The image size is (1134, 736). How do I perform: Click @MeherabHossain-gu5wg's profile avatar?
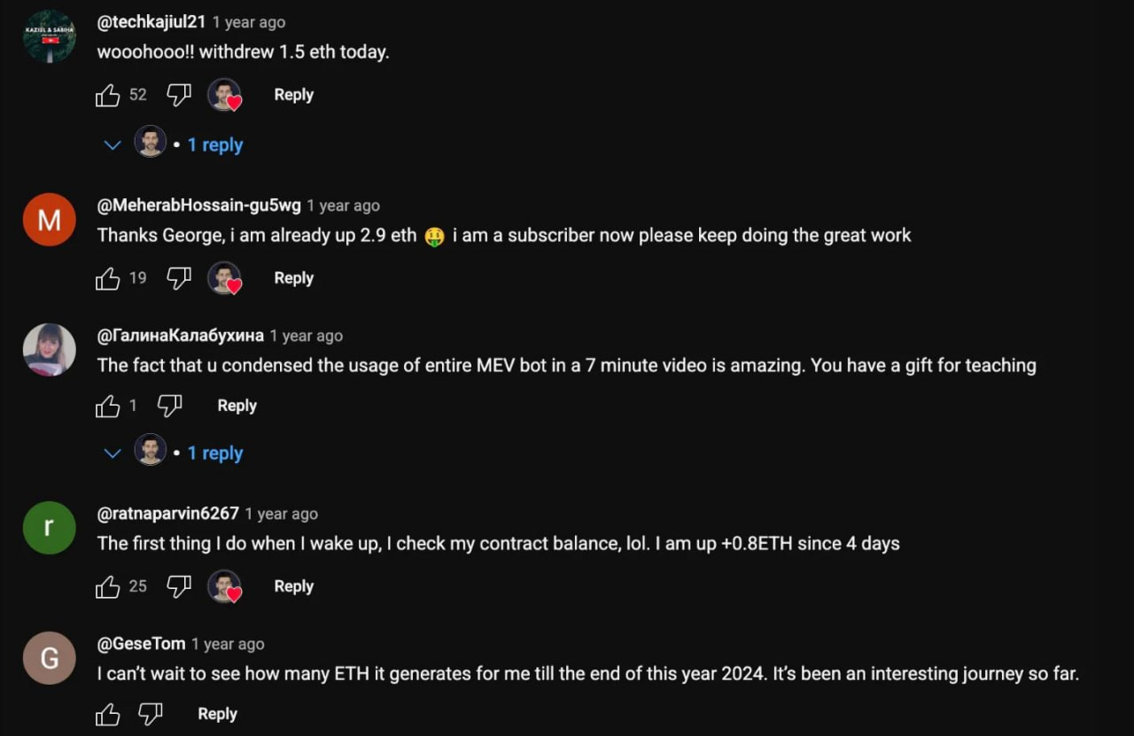click(x=49, y=219)
